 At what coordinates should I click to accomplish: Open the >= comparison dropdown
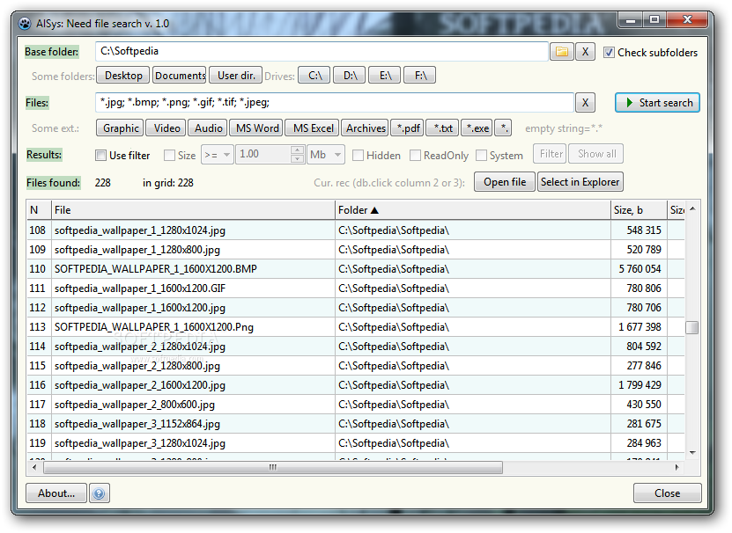(x=217, y=154)
